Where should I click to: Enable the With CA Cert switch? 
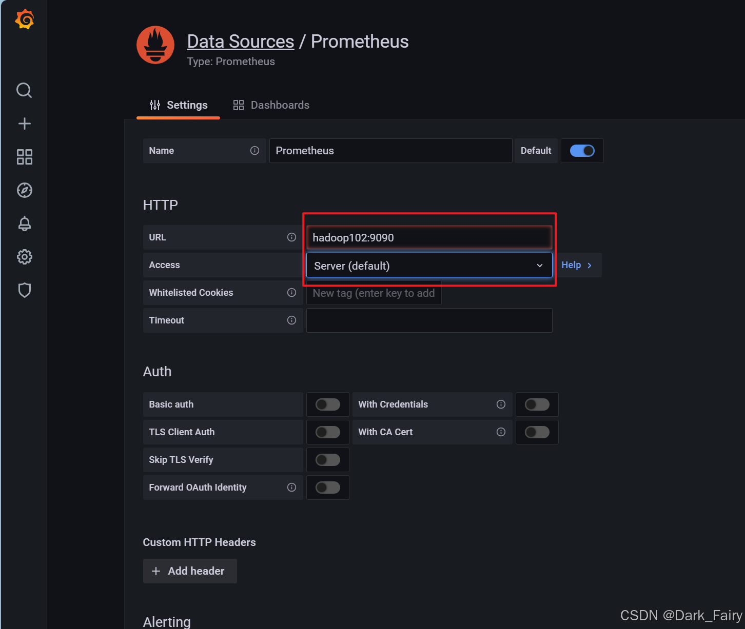(537, 432)
